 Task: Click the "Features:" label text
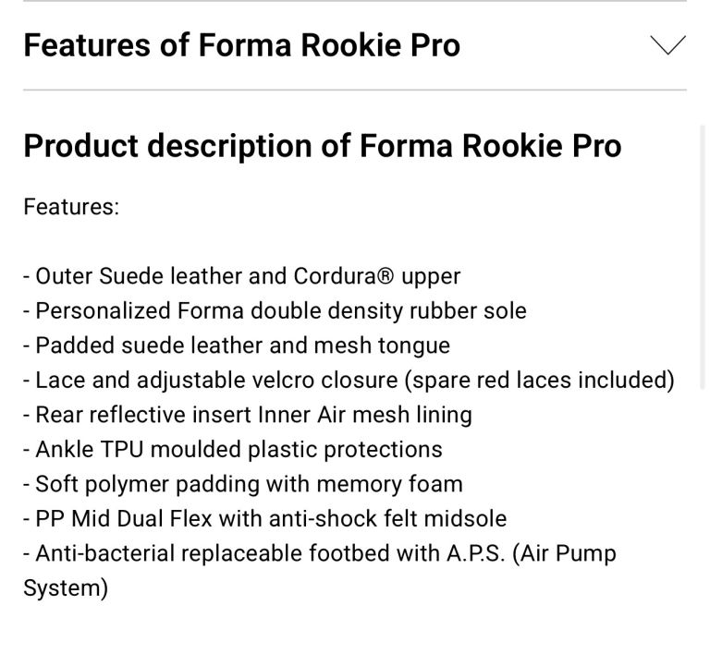[x=71, y=207]
